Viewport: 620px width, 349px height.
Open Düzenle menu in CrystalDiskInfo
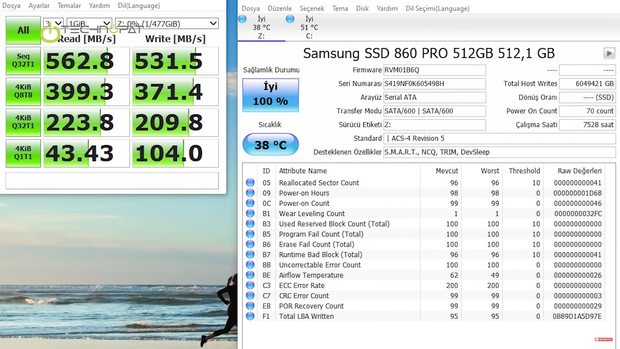coord(280,8)
